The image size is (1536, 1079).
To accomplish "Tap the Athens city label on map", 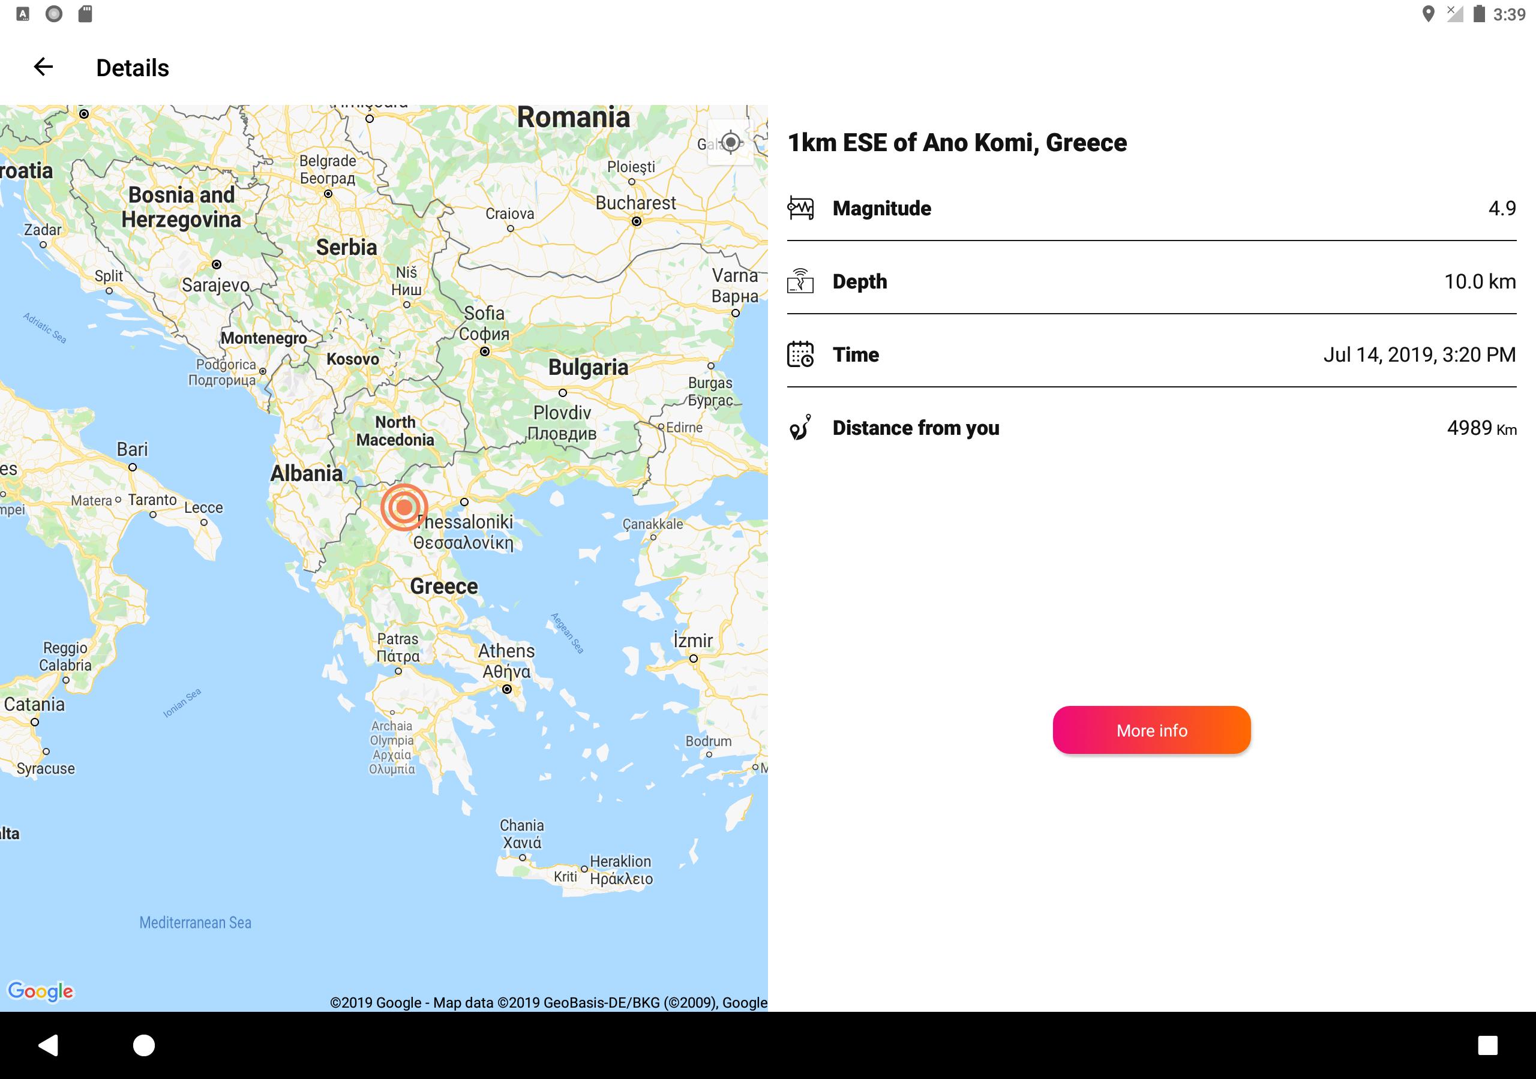I will (506, 651).
